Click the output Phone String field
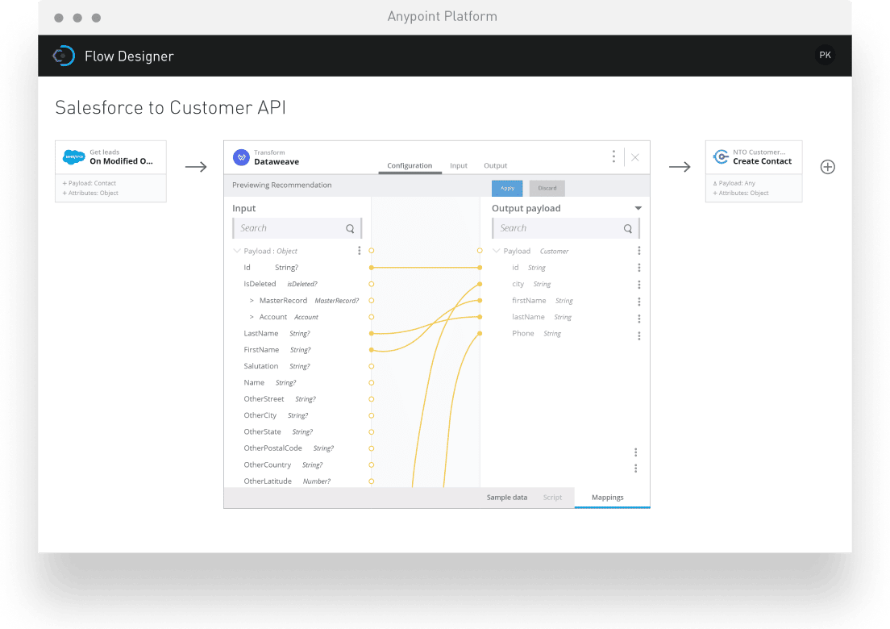 (x=536, y=333)
